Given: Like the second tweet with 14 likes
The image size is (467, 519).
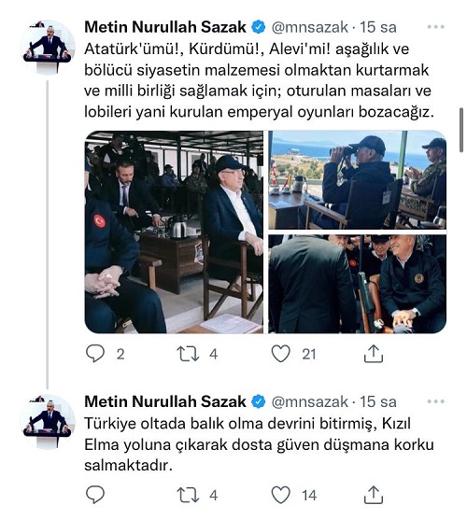Looking at the screenshot, I should tap(281, 495).
